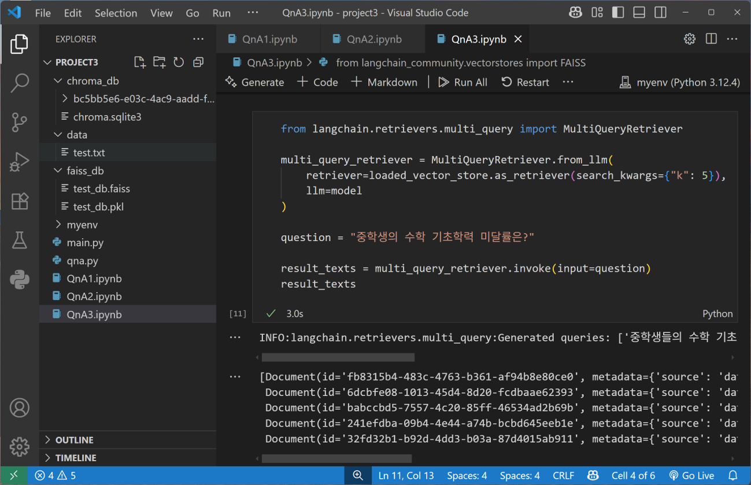The image size is (751, 485).
Task: Click CRLF line ending in status bar
Action: click(563, 476)
